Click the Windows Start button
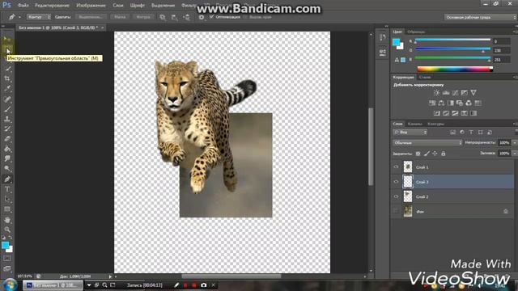 pyautogui.click(x=10, y=285)
